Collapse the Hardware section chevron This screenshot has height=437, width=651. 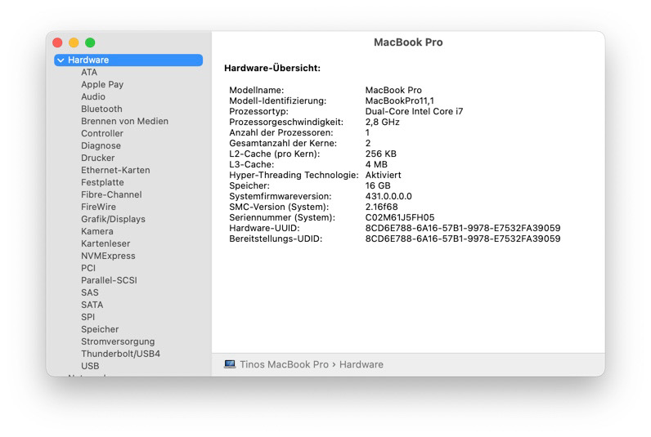[61, 60]
